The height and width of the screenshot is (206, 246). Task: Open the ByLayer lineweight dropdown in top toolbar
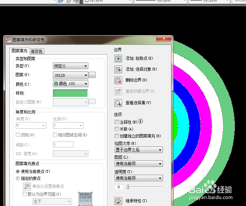tap(209, 1)
